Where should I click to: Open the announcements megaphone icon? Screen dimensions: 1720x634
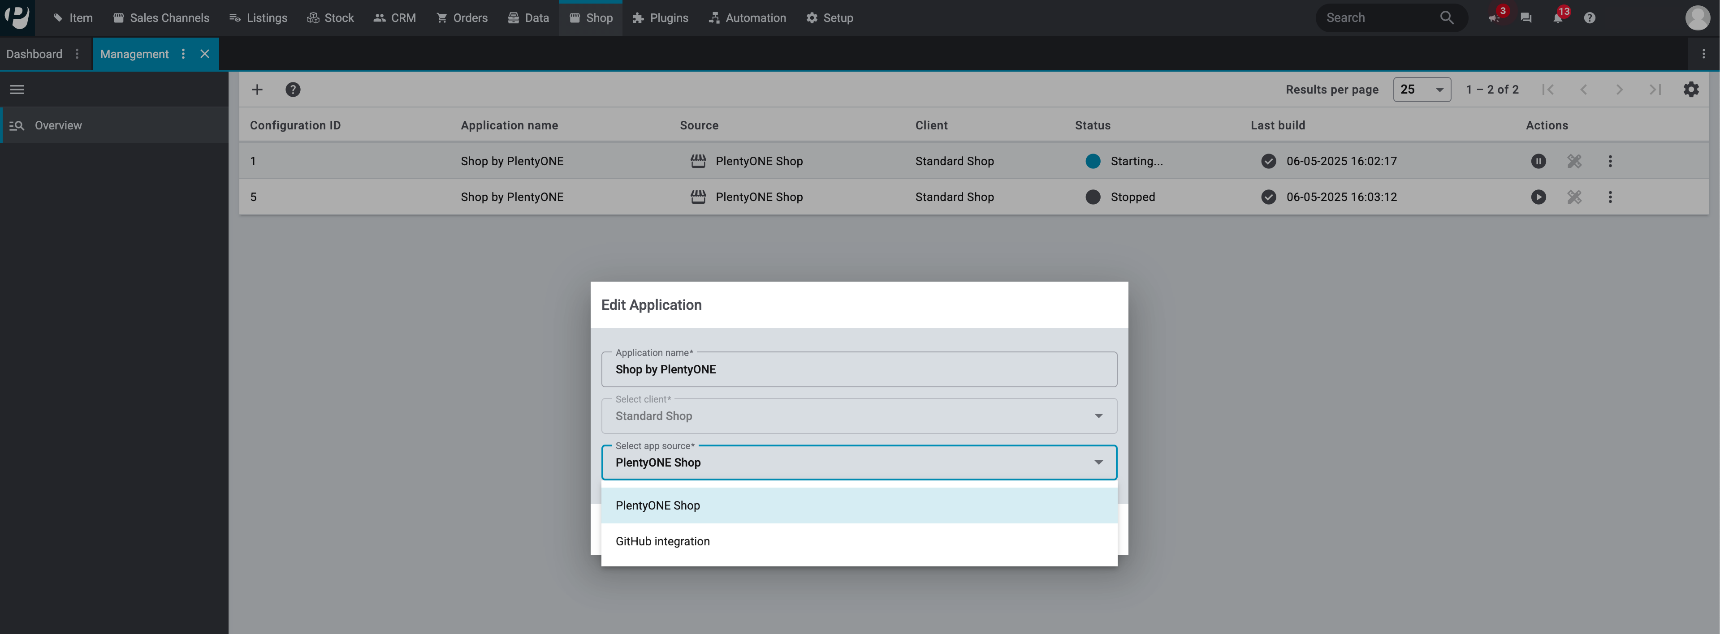[x=1494, y=18]
